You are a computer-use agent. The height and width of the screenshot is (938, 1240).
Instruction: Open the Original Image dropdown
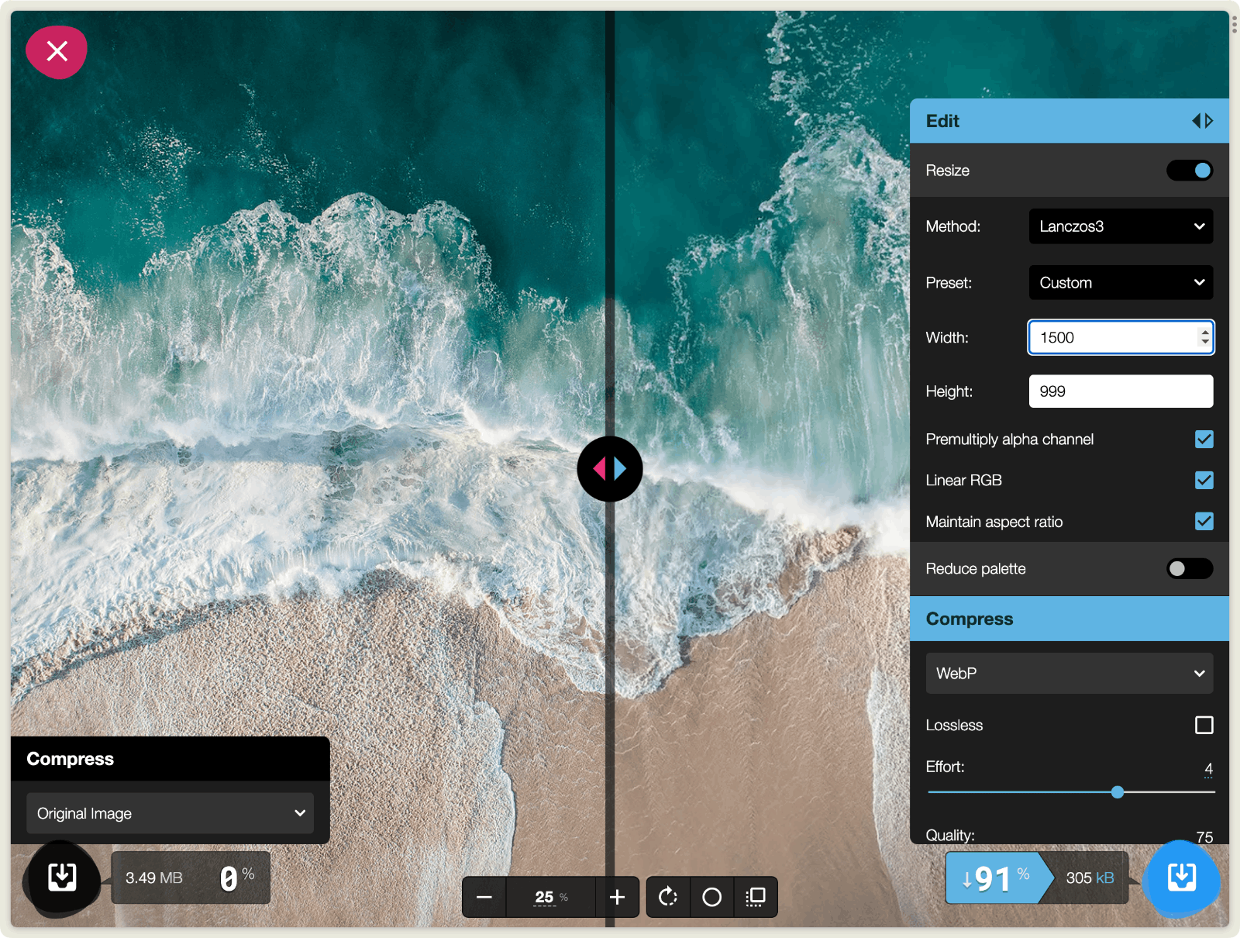(170, 813)
